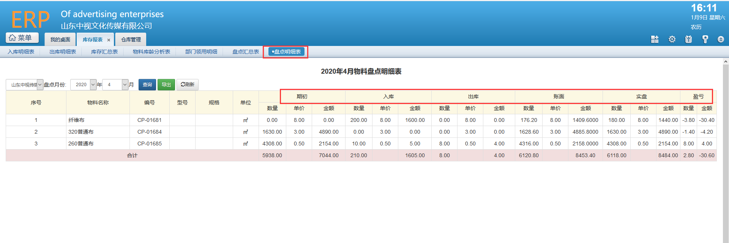Open 出库明细表 report
Viewport: 729px width, 243px height.
[63, 52]
